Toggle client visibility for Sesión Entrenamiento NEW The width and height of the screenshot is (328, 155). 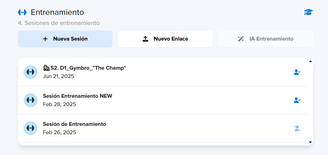(297, 100)
